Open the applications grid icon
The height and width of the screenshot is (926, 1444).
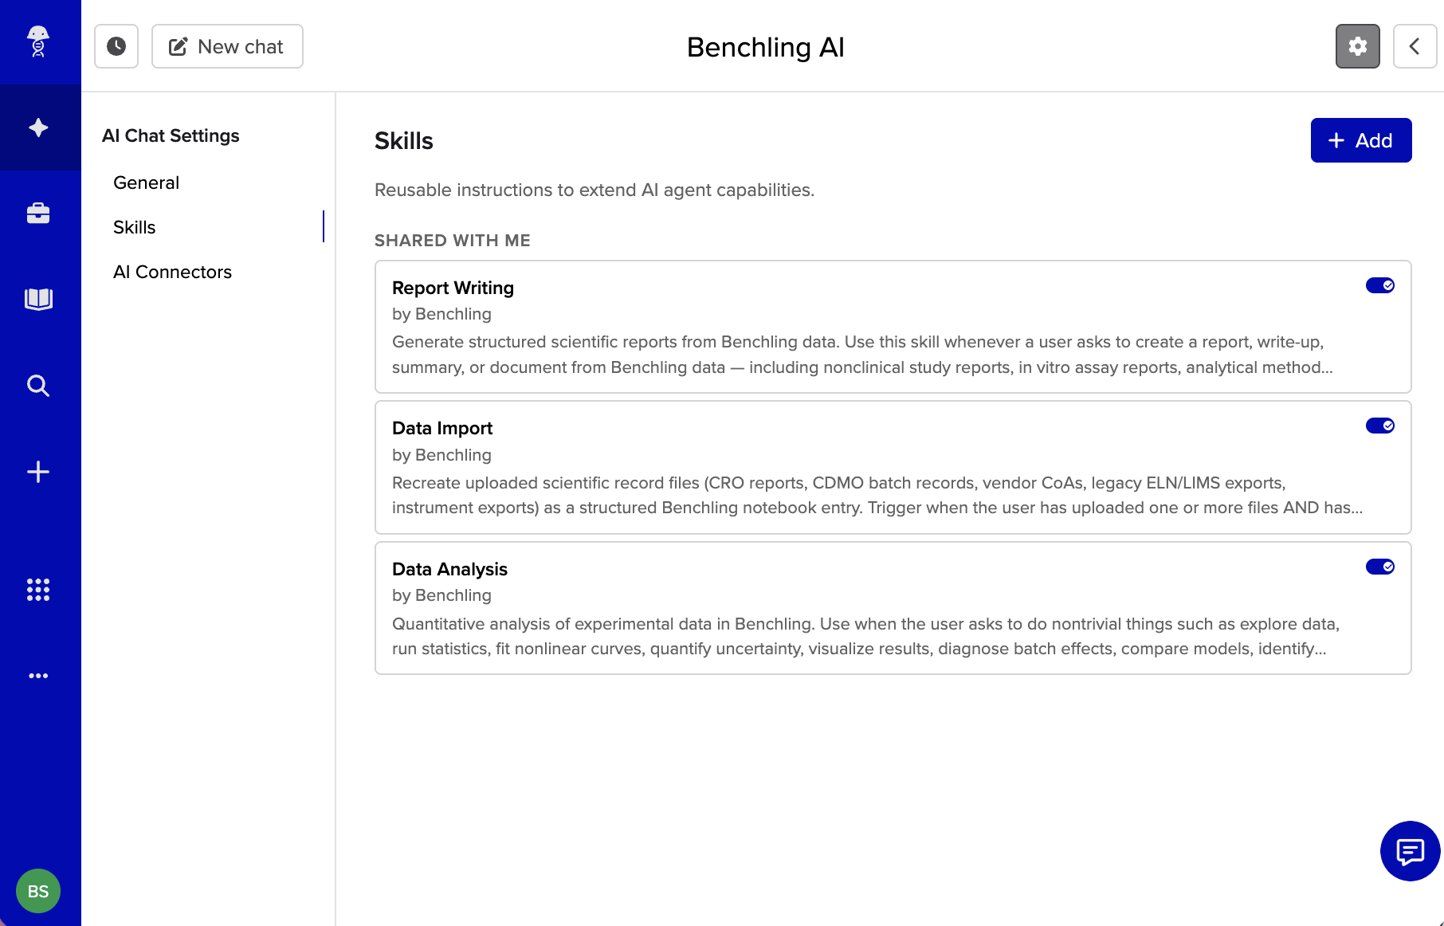coord(38,590)
